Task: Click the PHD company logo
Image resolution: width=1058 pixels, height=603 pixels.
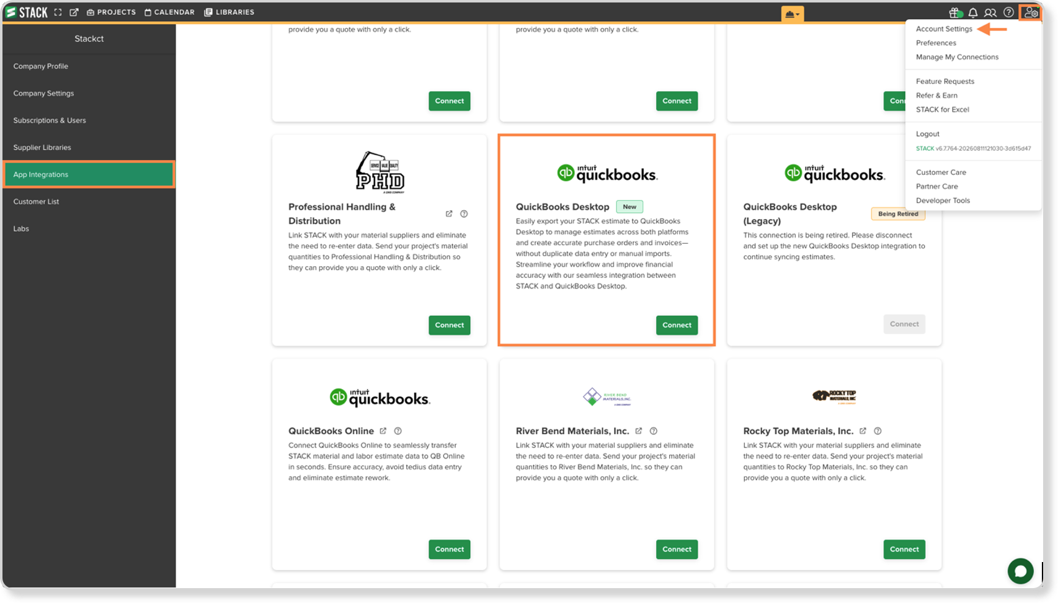Action: click(380, 172)
